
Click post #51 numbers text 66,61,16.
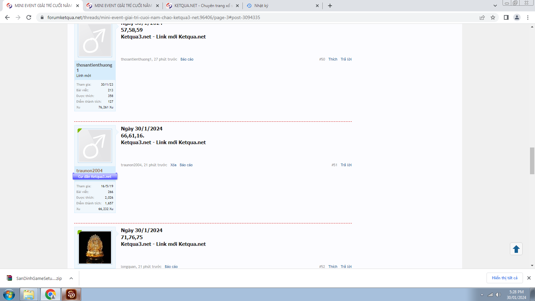[x=133, y=136]
